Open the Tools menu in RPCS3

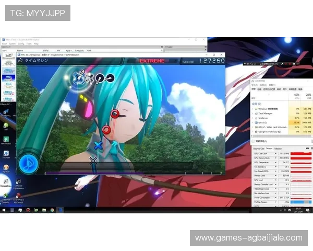point(29,44)
